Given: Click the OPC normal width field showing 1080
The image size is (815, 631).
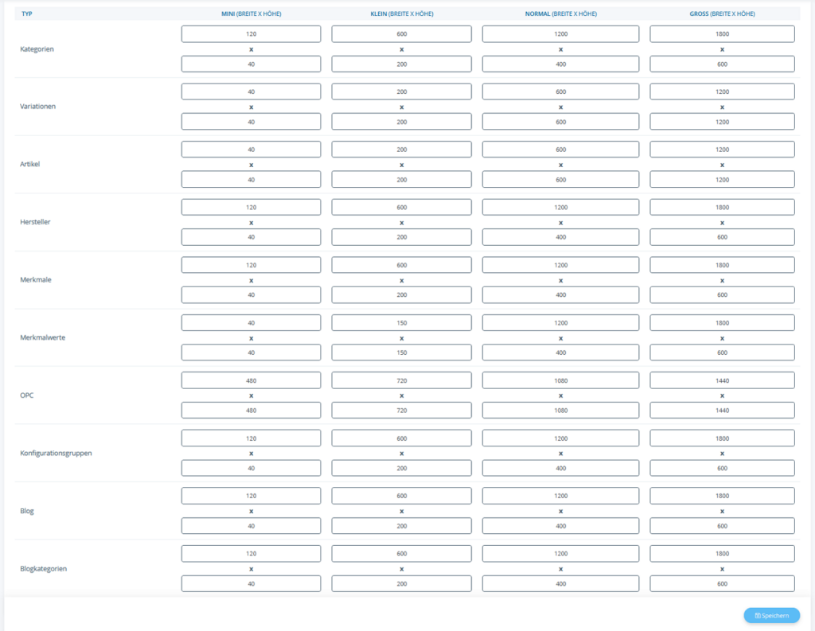Looking at the screenshot, I should 560,380.
